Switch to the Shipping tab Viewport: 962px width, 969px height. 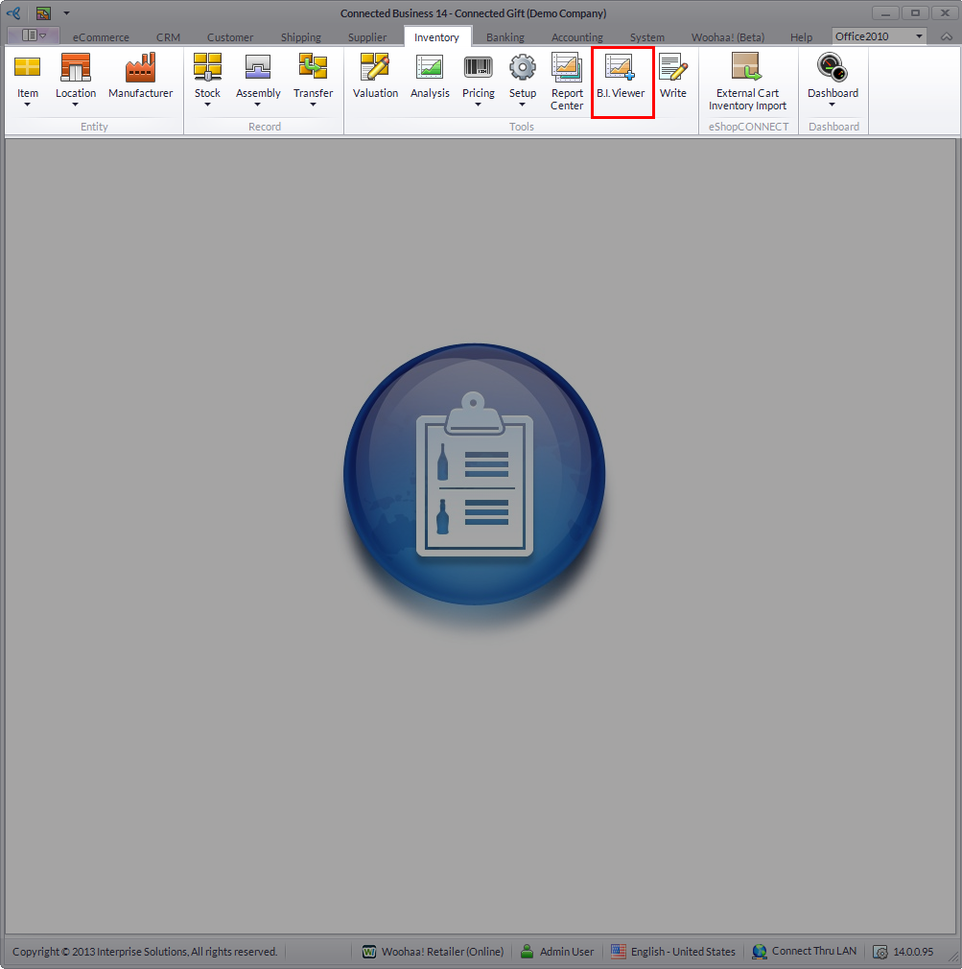(x=301, y=37)
